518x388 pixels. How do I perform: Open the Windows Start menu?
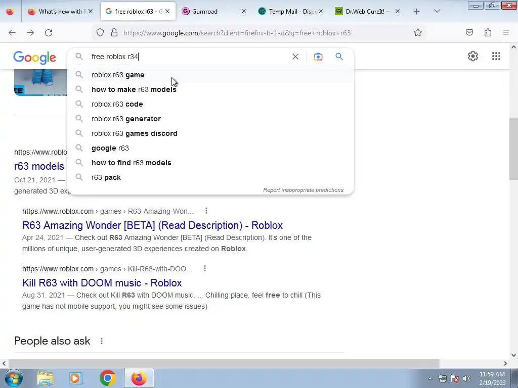point(13,378)
